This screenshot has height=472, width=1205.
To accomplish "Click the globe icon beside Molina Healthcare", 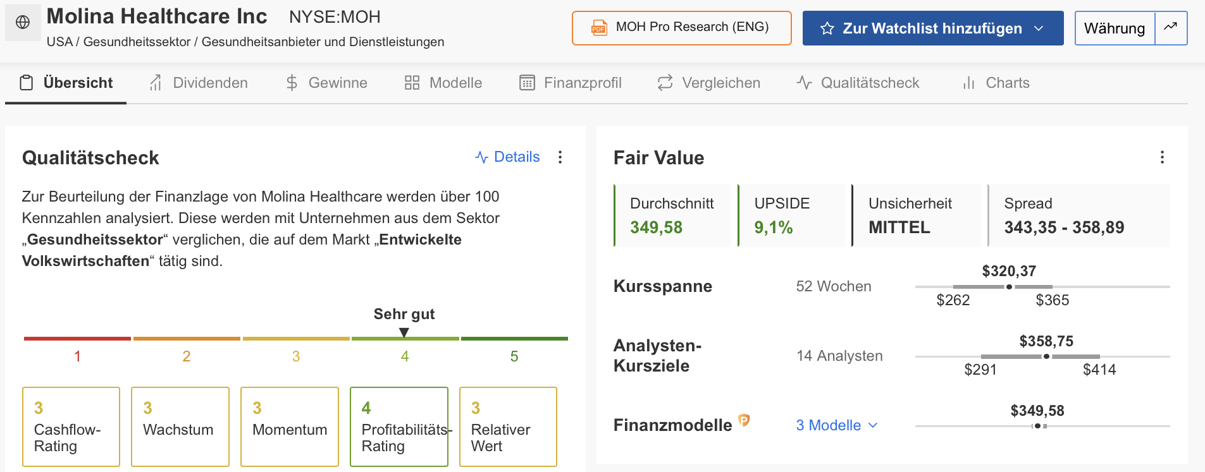I will tap(23, 22).
